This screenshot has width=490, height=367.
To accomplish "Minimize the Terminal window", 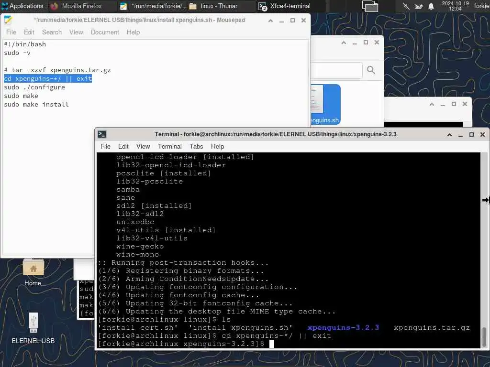I will (461, 134).
